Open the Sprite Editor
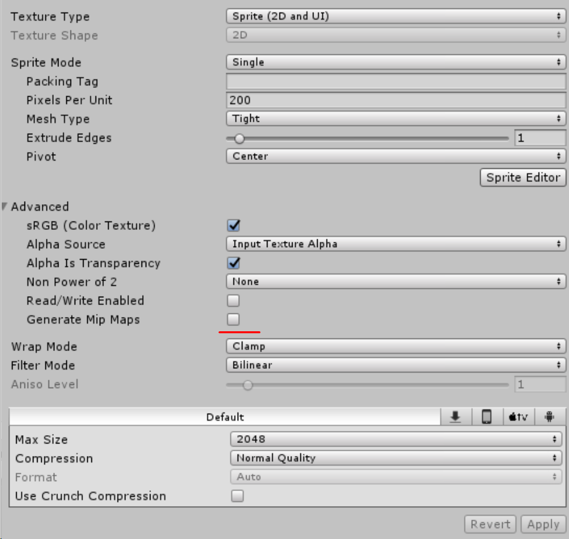 click(x=522, y=177)
